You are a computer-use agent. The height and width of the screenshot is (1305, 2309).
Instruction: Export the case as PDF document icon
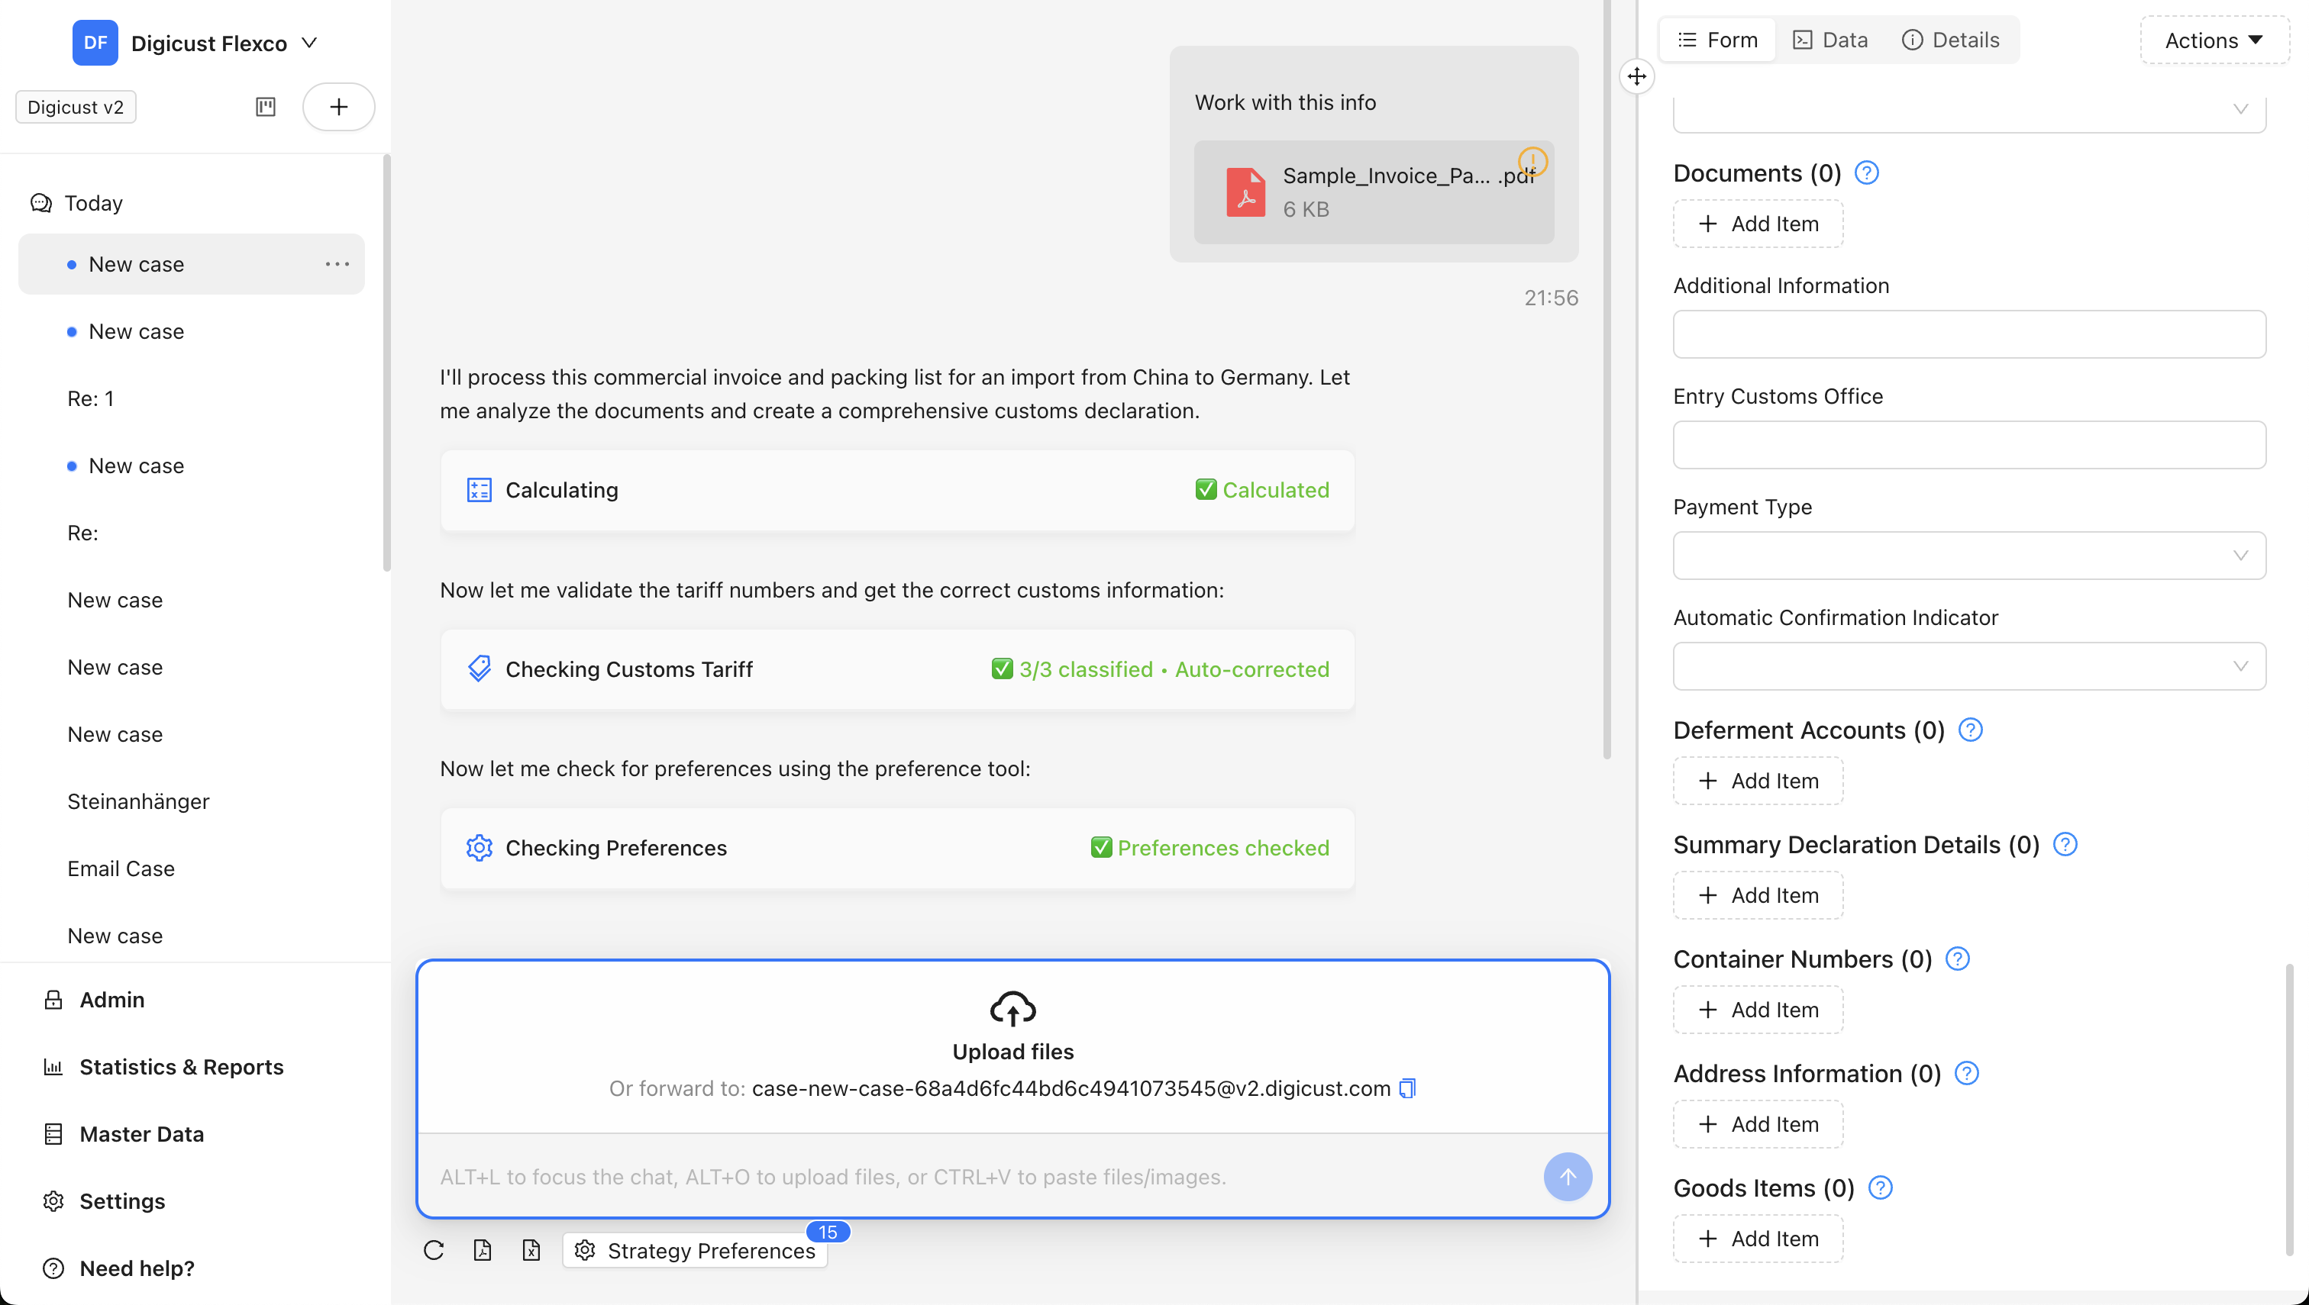click(x=483, y=1250)
